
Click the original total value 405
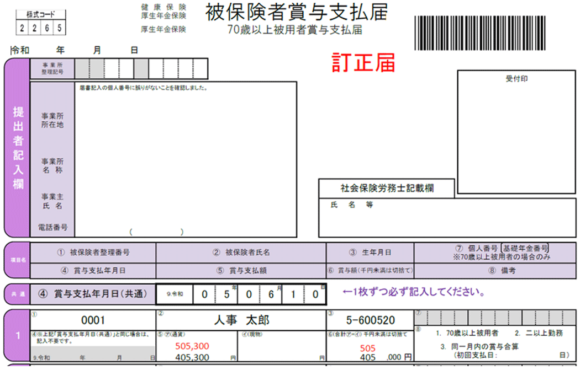(368, 358)
